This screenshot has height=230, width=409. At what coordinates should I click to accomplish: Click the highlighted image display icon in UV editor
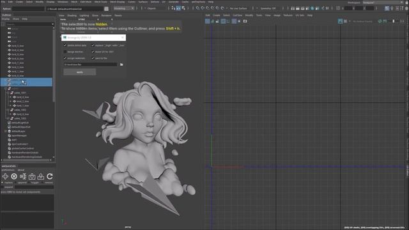click(340, 21)
